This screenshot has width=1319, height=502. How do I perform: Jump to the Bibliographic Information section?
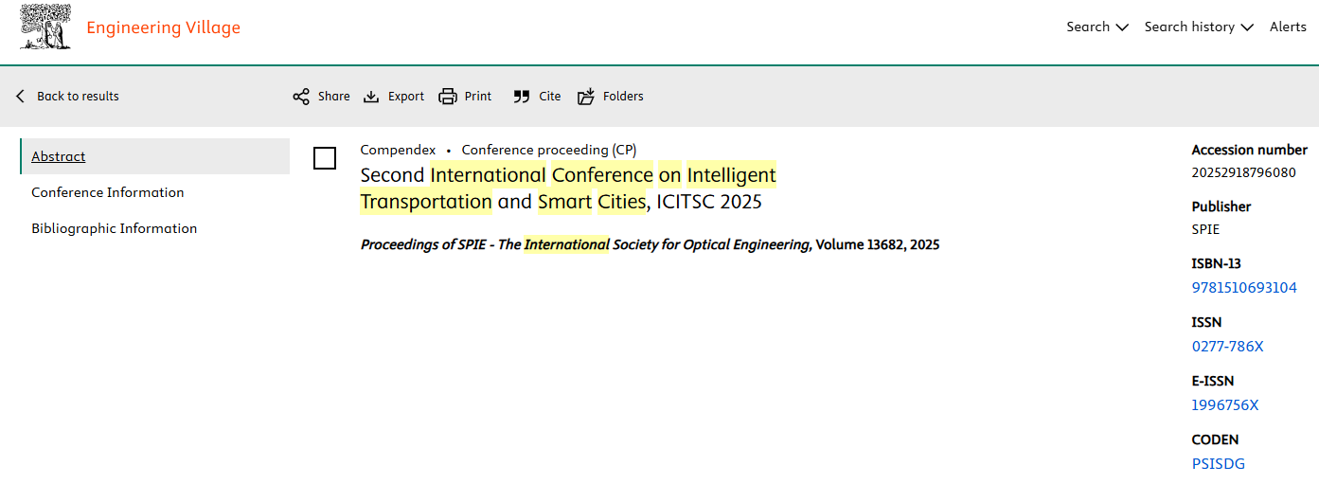(x=115, y=228)
